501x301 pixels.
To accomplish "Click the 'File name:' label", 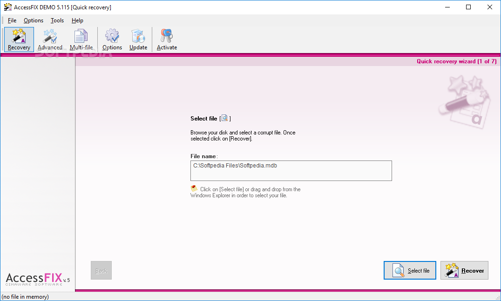I will point(204,156).
